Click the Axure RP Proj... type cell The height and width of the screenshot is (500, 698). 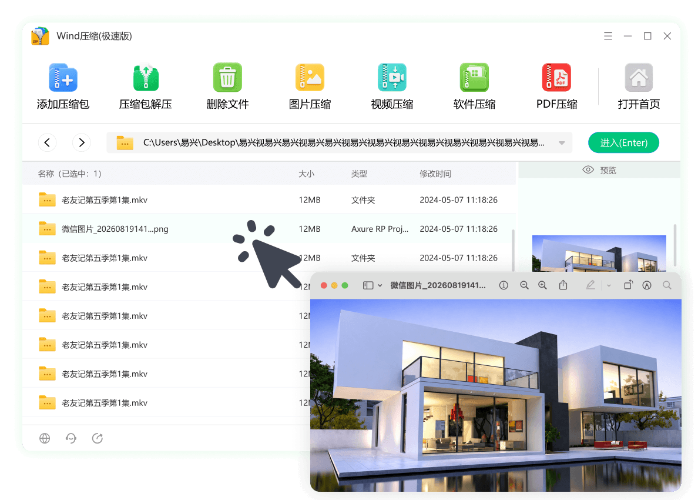pyautogui.click(x=380, y=229)
